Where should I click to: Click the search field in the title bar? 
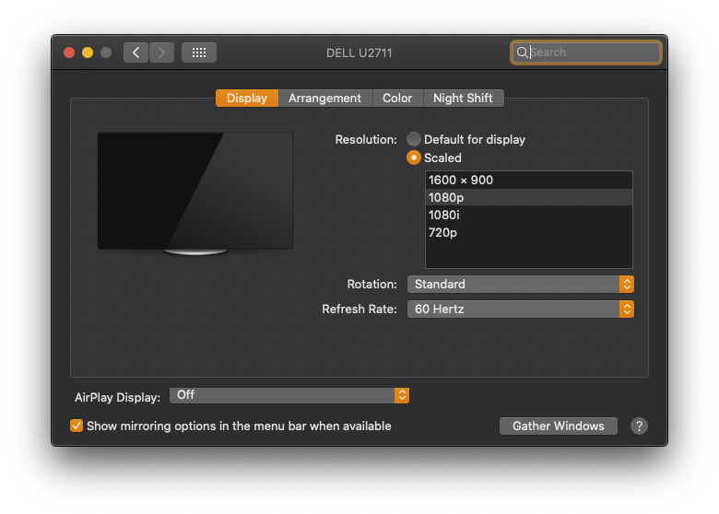click(586, 53)
